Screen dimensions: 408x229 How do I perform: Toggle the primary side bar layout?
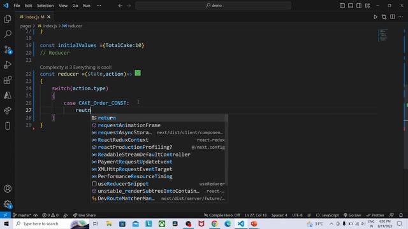(x=342, y=6)
